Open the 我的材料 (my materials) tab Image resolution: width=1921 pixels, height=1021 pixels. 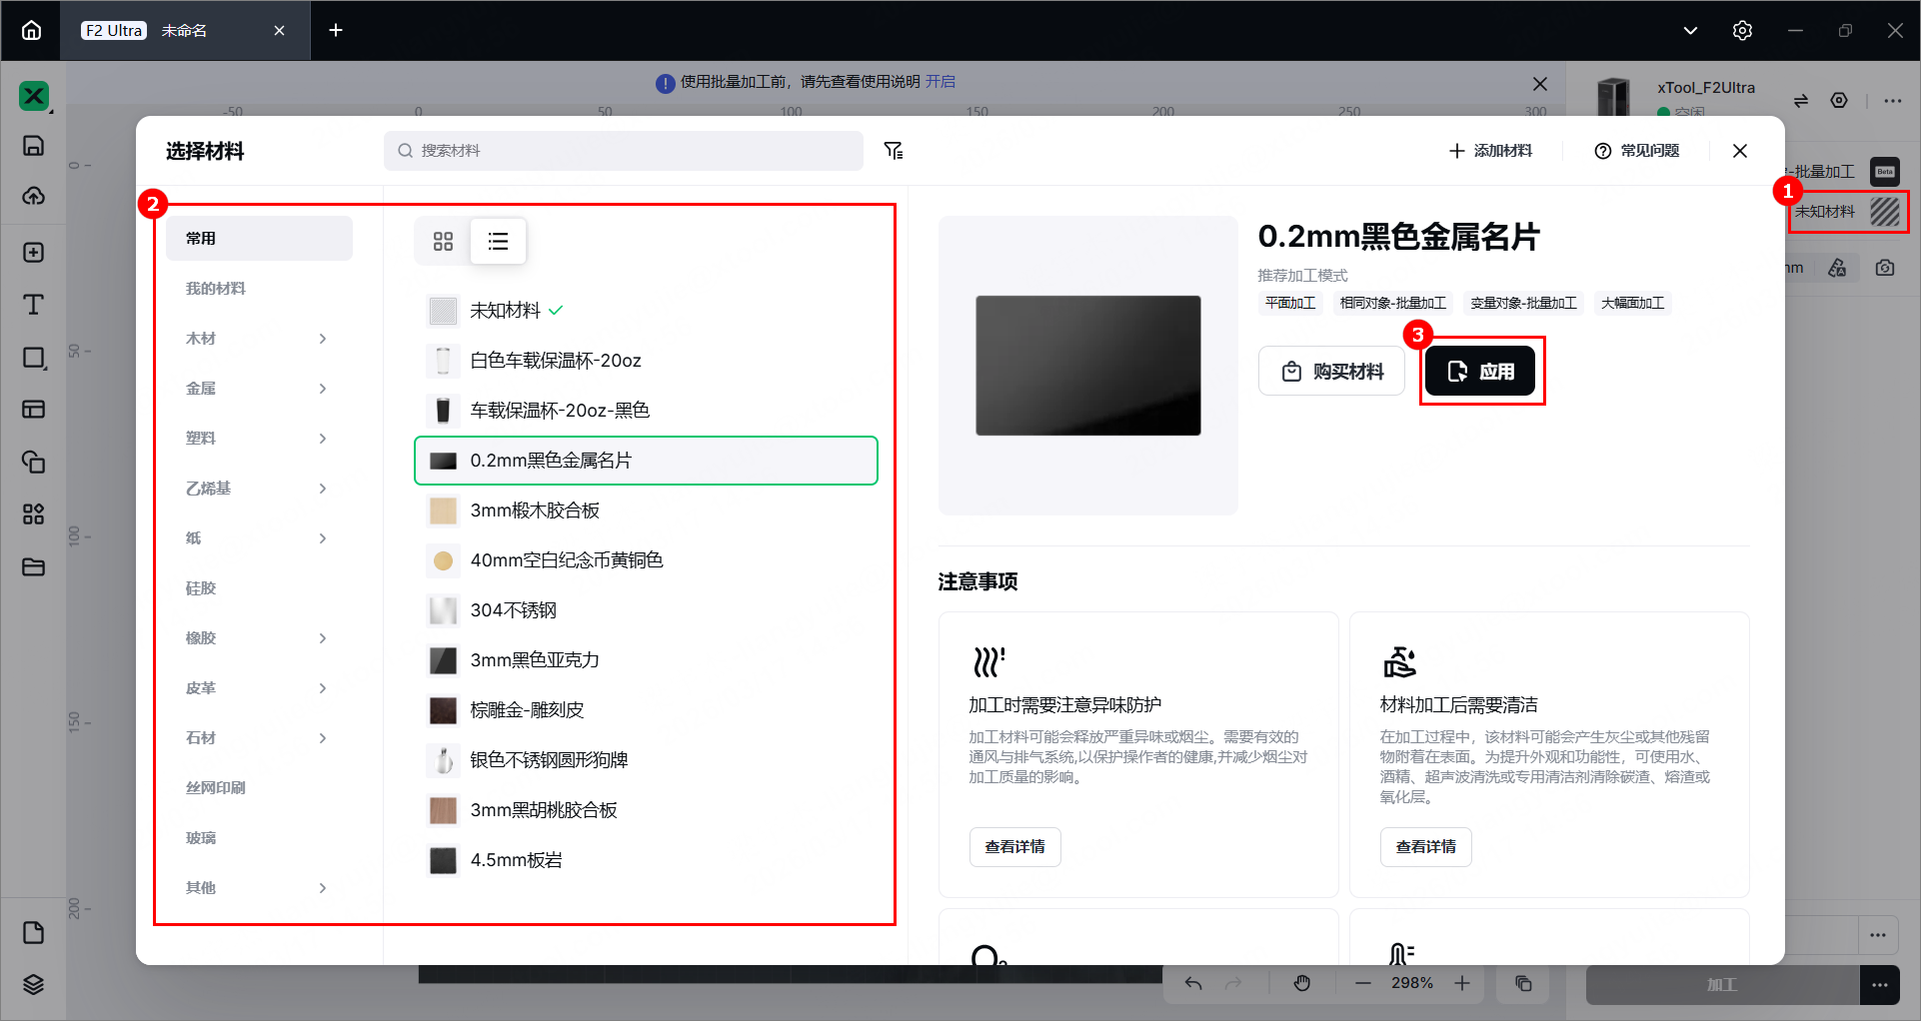[216, 289]
